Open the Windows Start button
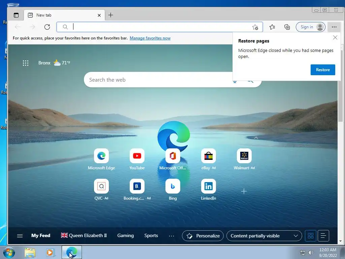Image resolution: width=345 pixels, height=259 pixels. coord(9,252)
